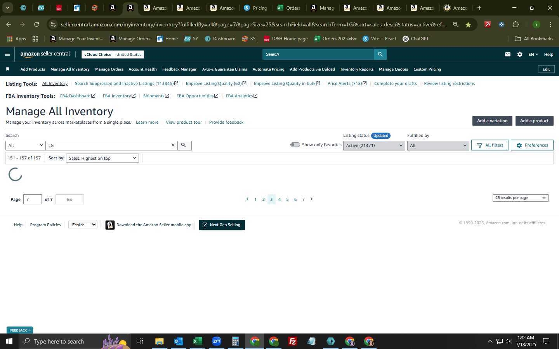The height and width of the screenshot is (349, 559).
Task: Expand the search field All dropdown
Action: [26, 145]
